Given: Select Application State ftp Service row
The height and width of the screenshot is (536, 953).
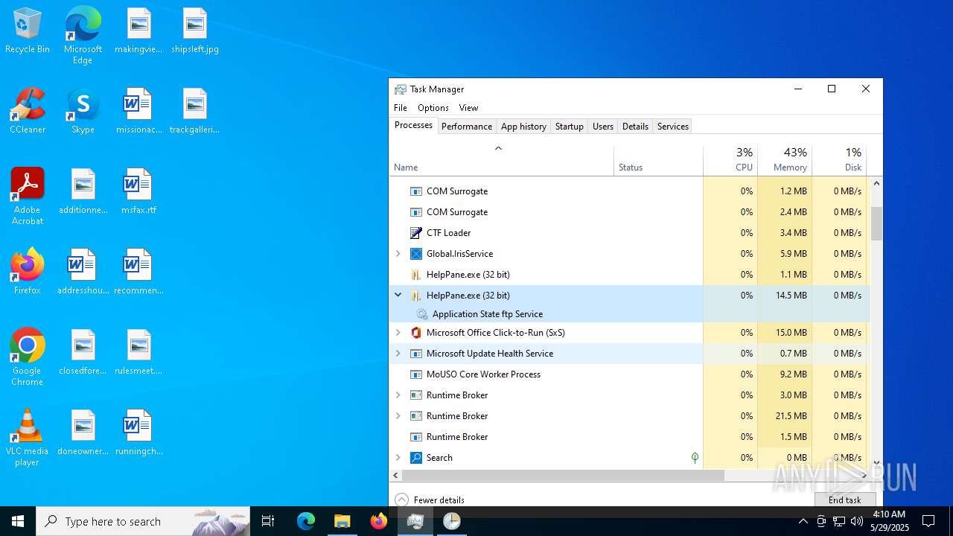Looking at the screenshot, I should (x=629, y=314).
